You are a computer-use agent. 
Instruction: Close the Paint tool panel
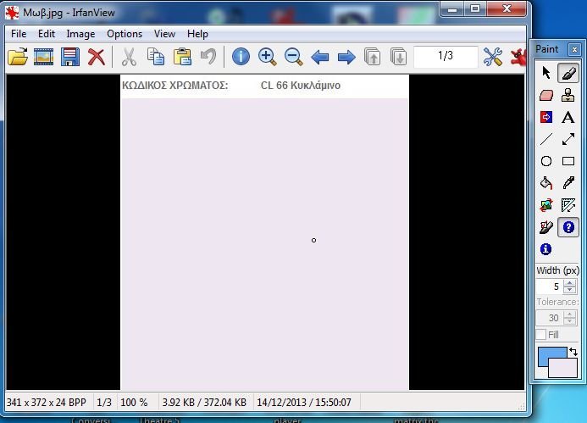pyautogui.click(x=574, y=49)
